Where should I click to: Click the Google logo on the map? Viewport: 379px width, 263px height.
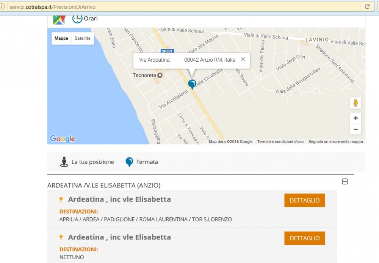click(x=63, y=139)
